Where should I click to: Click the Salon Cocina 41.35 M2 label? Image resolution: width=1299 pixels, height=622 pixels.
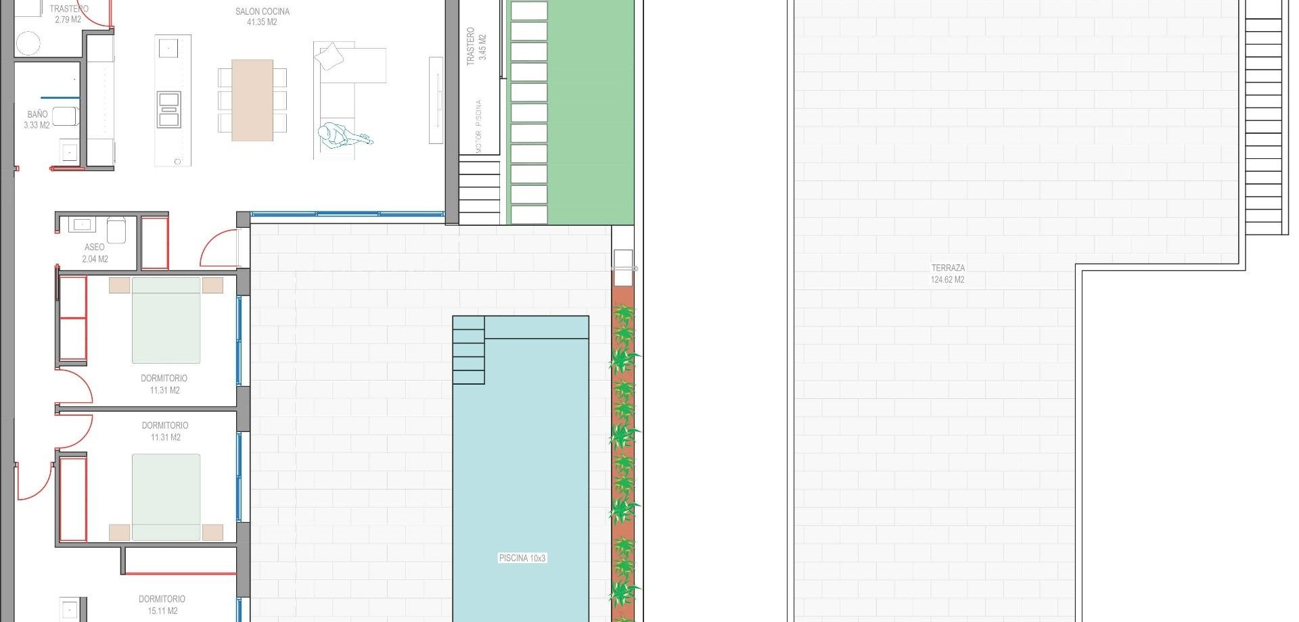tap(262, 17)
